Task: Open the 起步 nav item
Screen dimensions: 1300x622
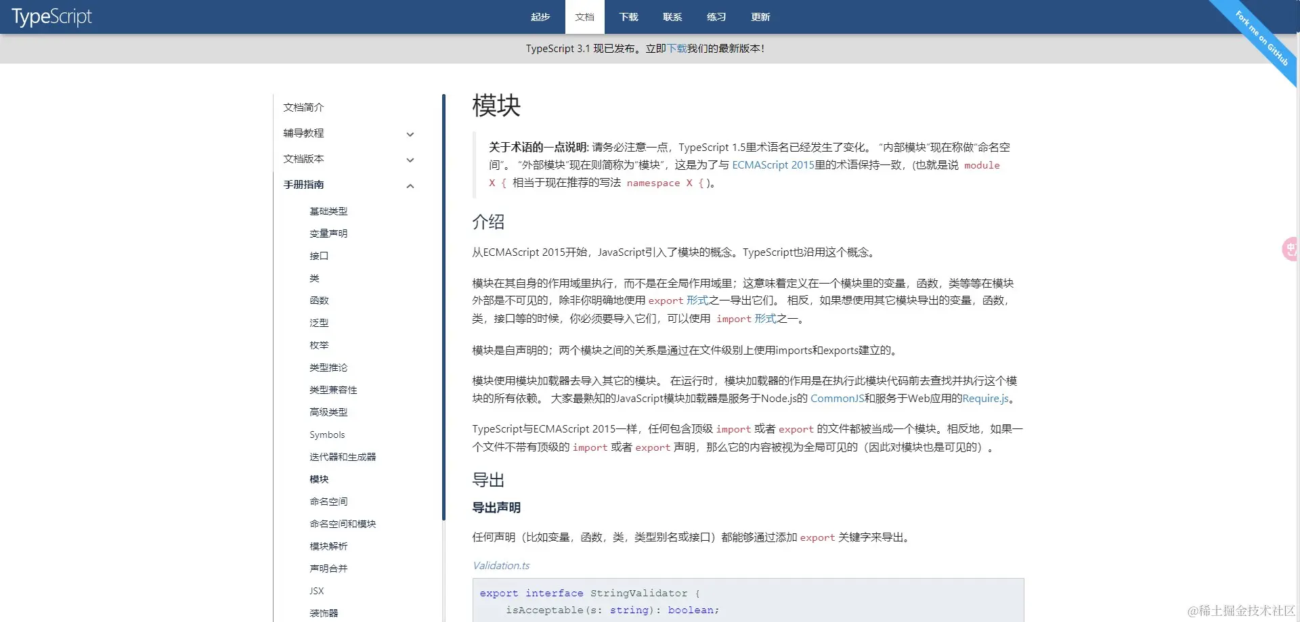Action: coord(540,17)
